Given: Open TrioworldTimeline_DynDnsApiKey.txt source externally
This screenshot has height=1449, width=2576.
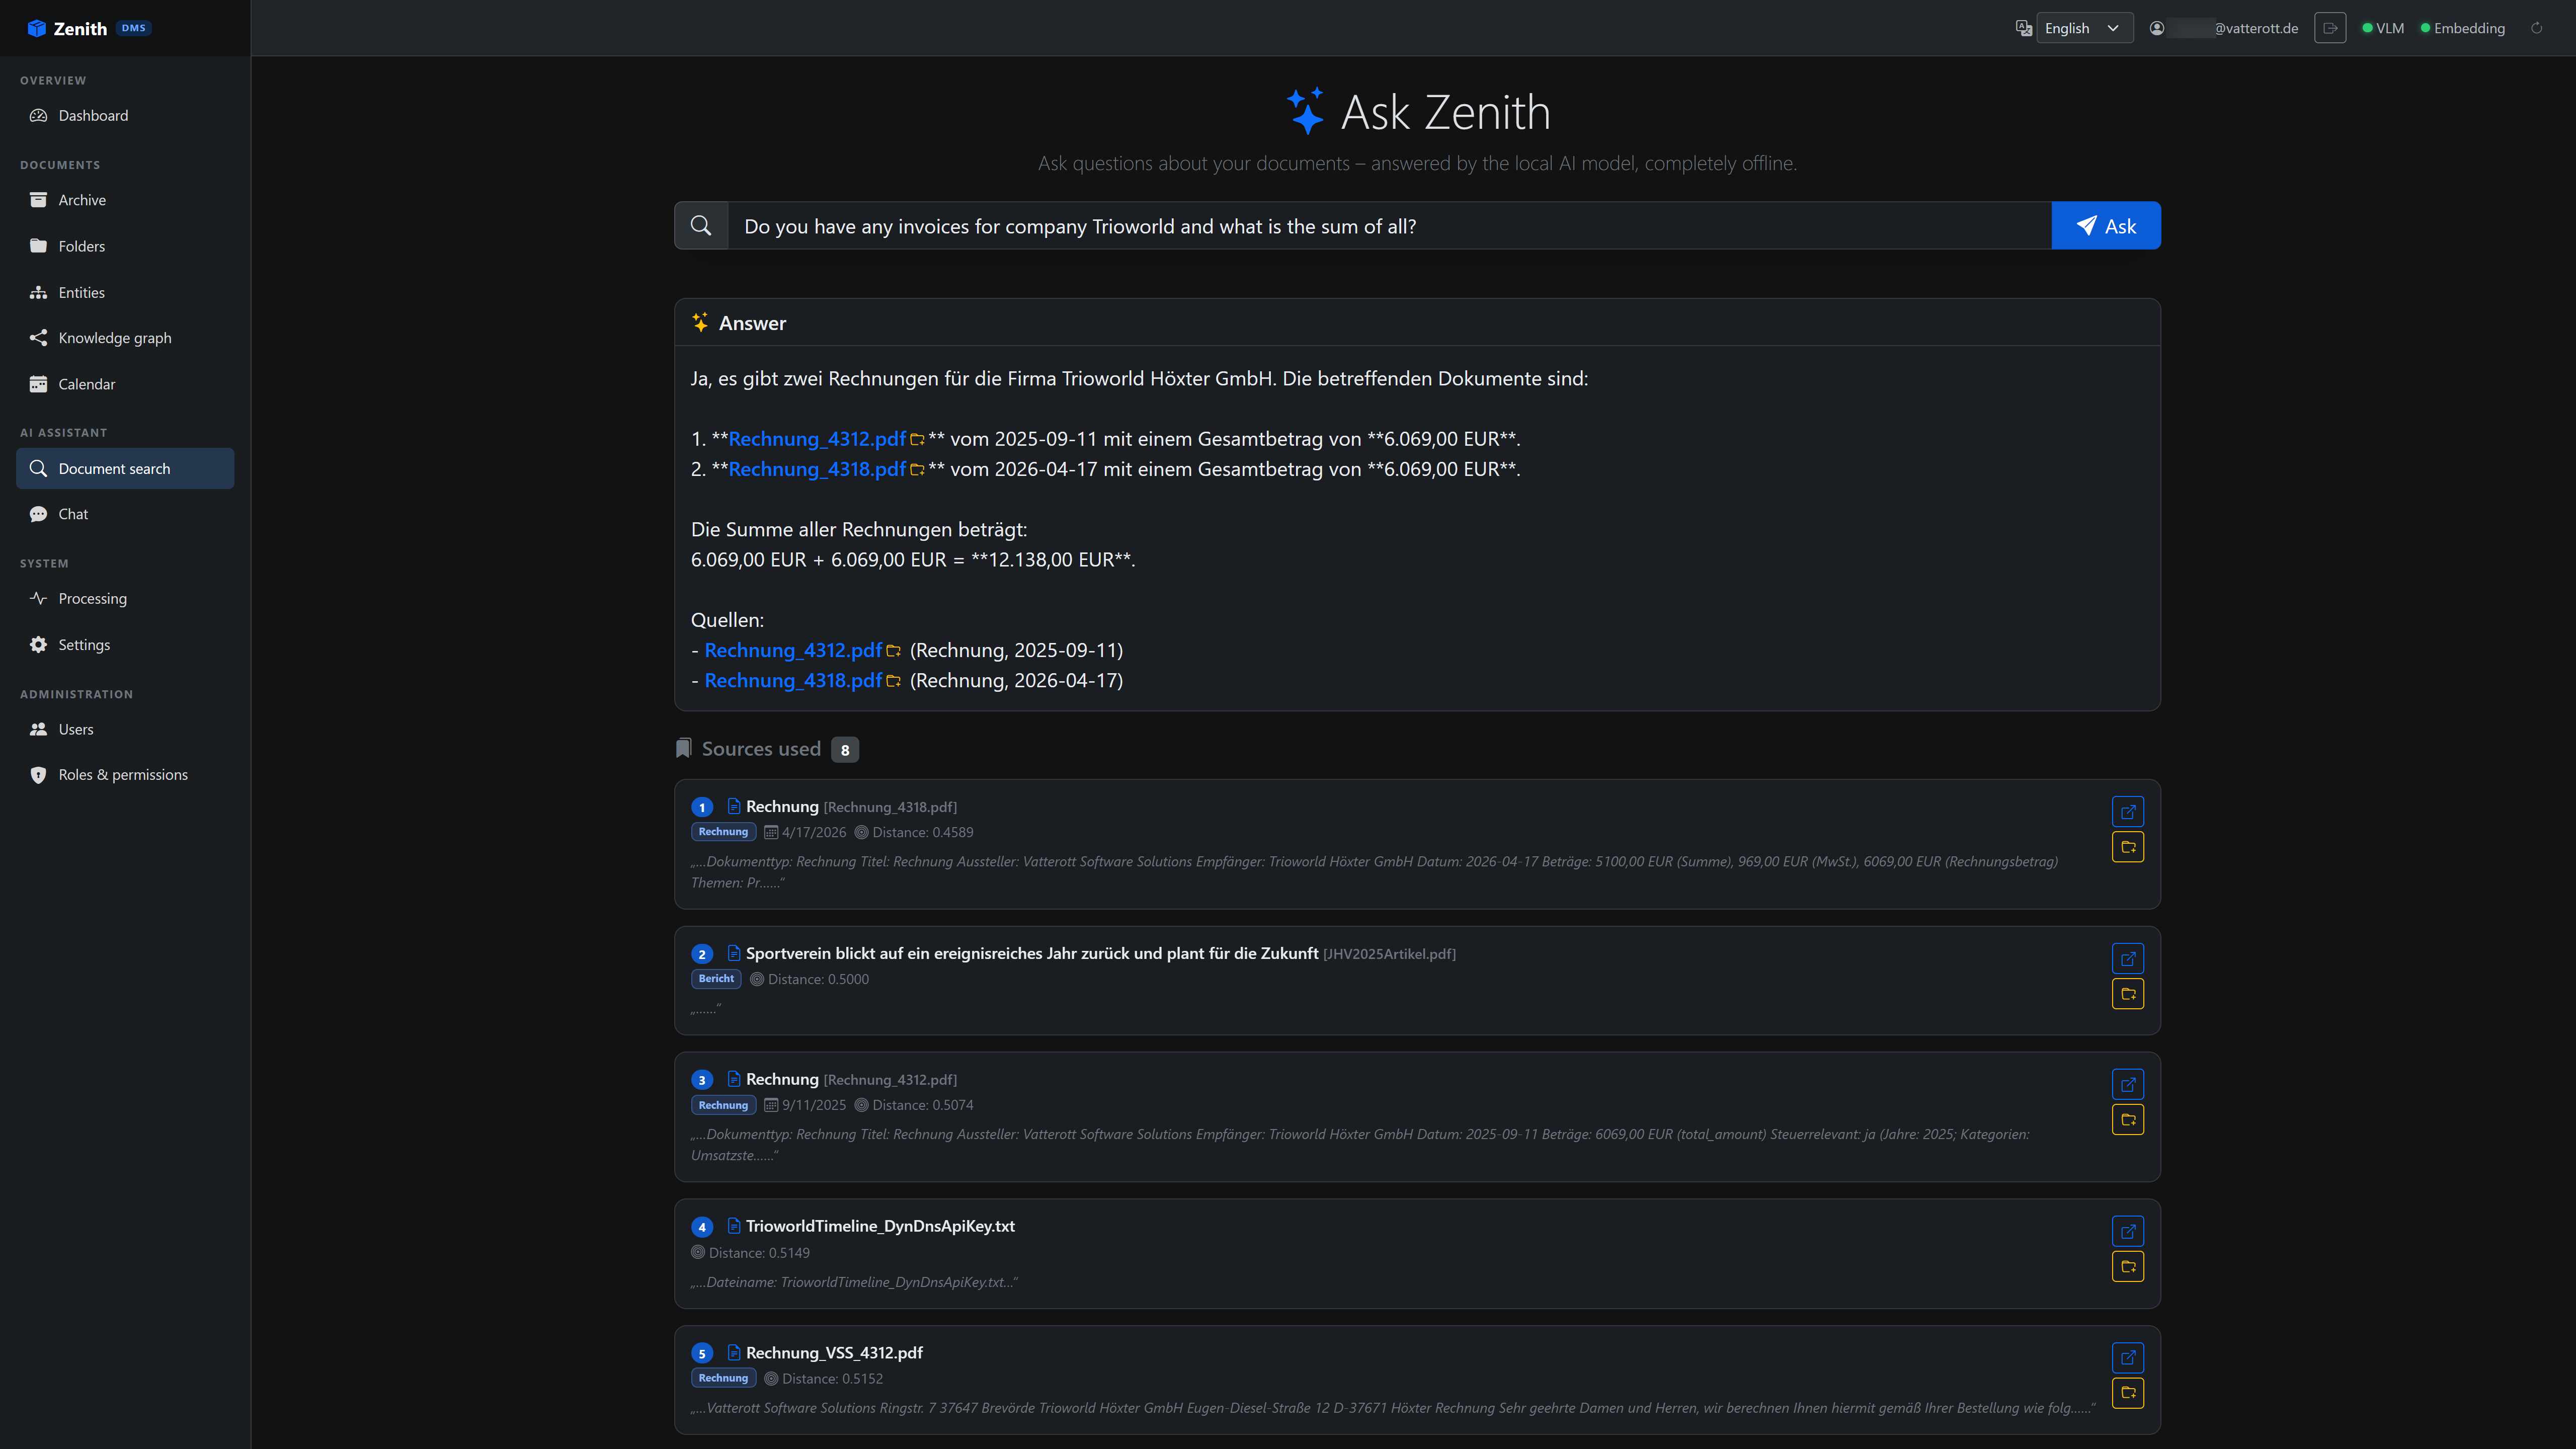Looking at the screenshot, I should click(x=2128, y=1231).
